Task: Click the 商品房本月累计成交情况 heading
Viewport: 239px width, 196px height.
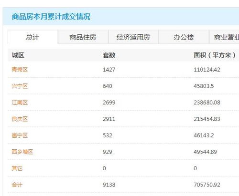Action: coord(51,17)
